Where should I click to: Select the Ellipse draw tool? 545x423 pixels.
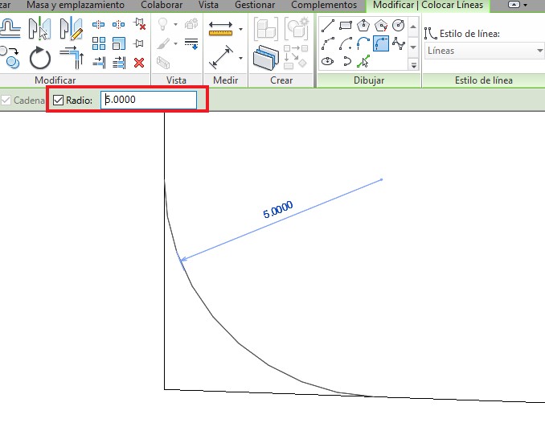pyautogui.click(x=328, y=61)
